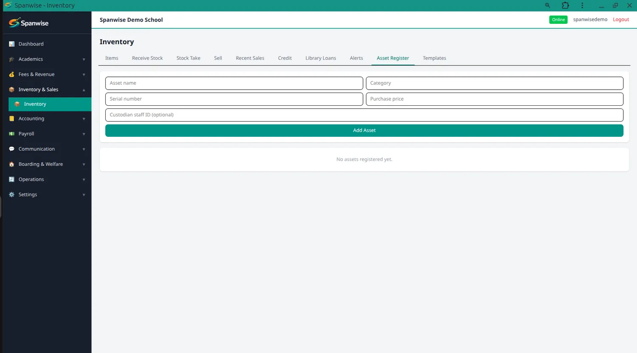The width and height of the screenshot is (637, 353).
Task: Click the Add Asset button
Action: click(364, 130)
